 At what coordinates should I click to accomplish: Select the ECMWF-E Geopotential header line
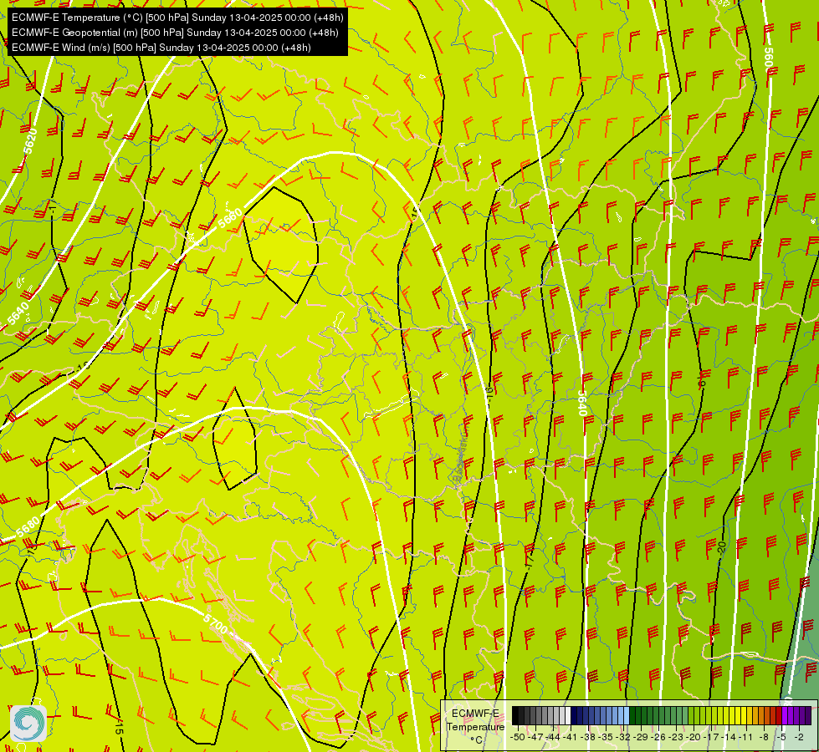point(175,33)
